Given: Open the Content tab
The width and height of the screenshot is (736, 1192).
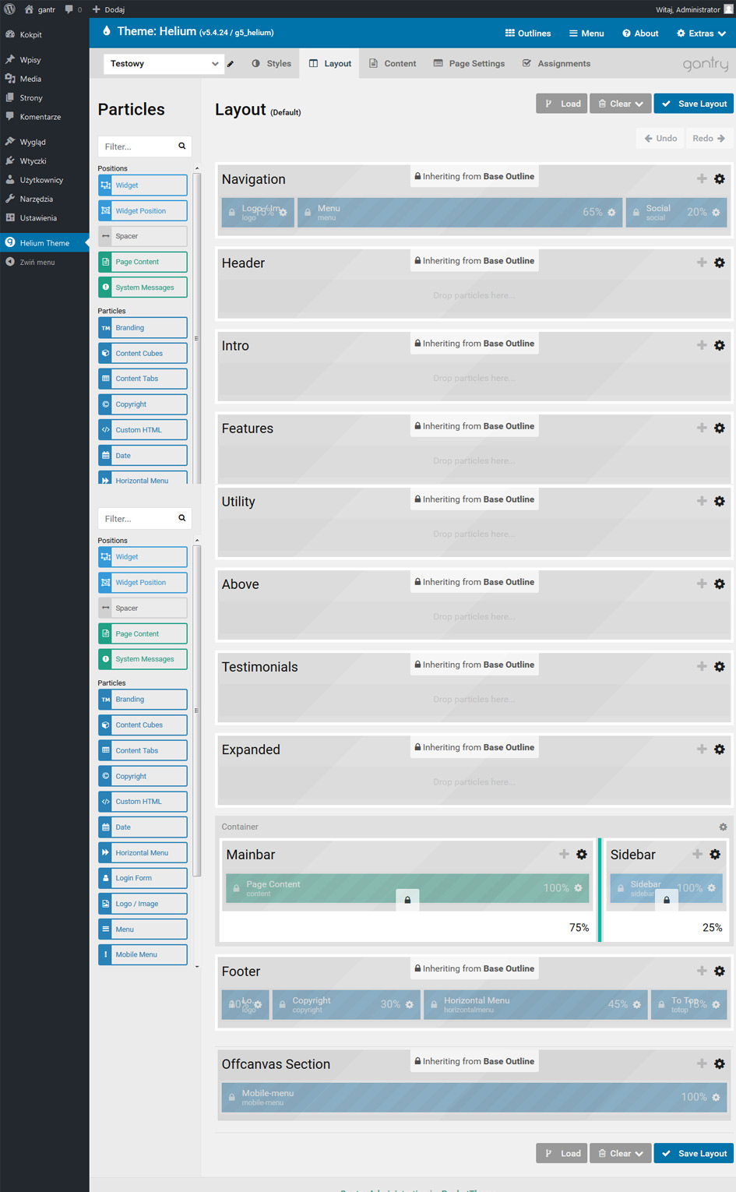Looking at the screenshot, I should click(393, 64).
